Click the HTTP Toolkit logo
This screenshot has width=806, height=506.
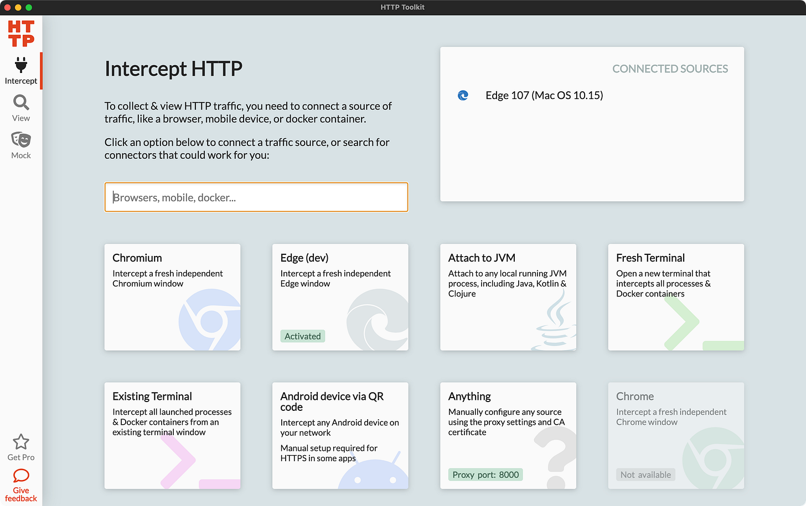[x=21, y=34]
